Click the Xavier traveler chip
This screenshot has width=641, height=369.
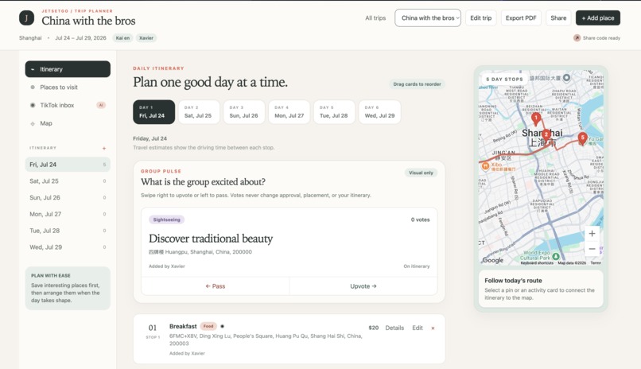[146, 38]
